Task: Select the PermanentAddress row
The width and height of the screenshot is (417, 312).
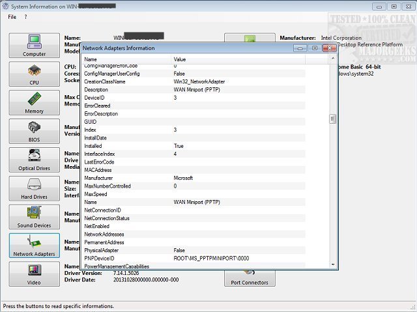Action: (194, 242)
